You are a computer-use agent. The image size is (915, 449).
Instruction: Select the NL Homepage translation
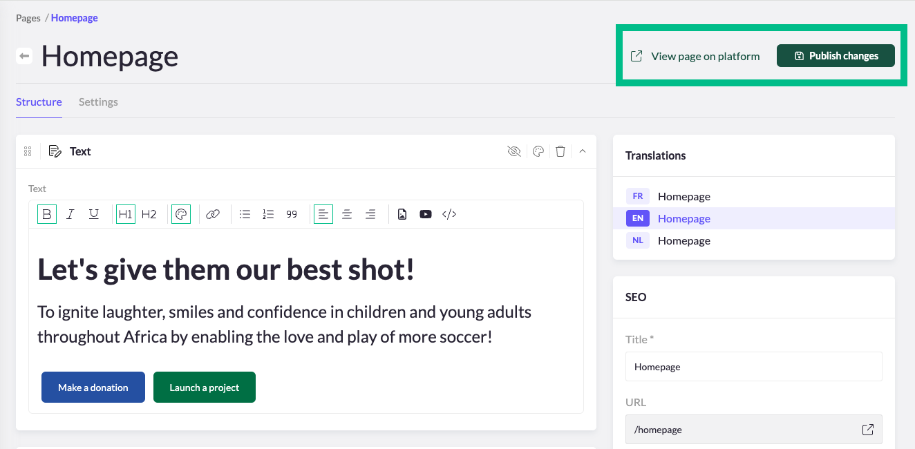tap(683, 240)
